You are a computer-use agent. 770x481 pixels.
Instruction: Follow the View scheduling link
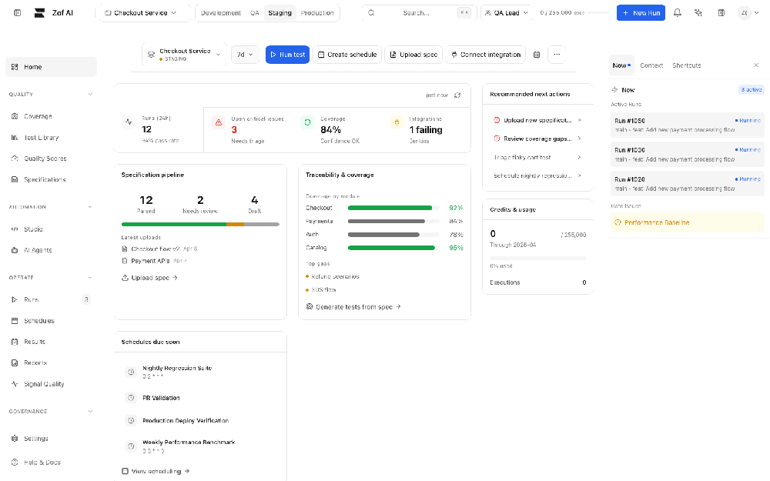[156, 471]
